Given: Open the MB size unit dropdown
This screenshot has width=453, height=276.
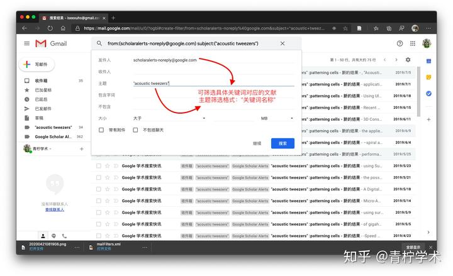Looking at the screenshot, I should click(277, 118).
